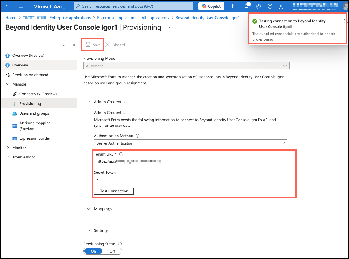Open the Feedback icon in header
This screenshot has width=349, height=259.
coord(282,6)
